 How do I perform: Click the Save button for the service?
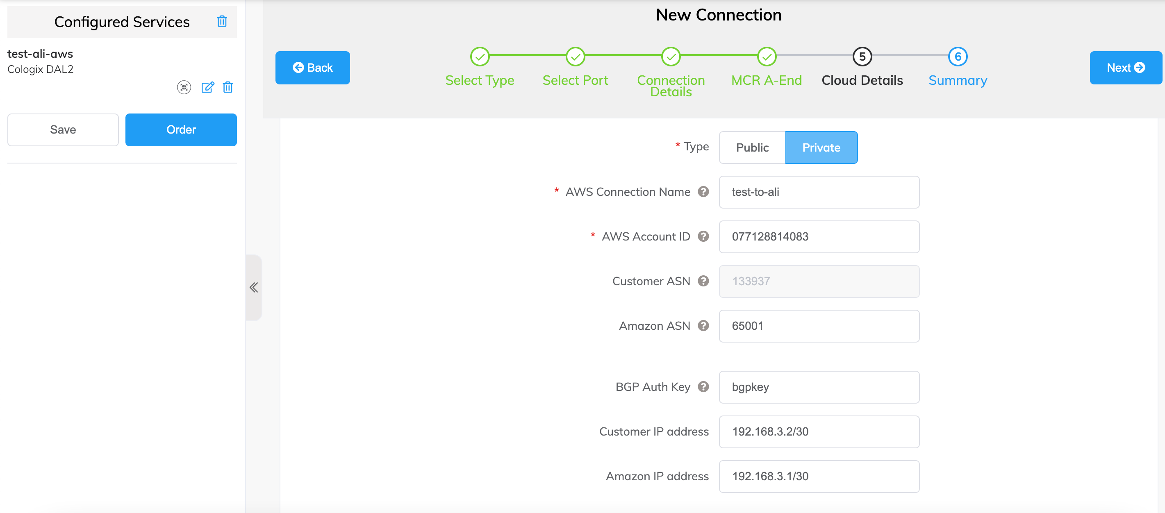62,129
